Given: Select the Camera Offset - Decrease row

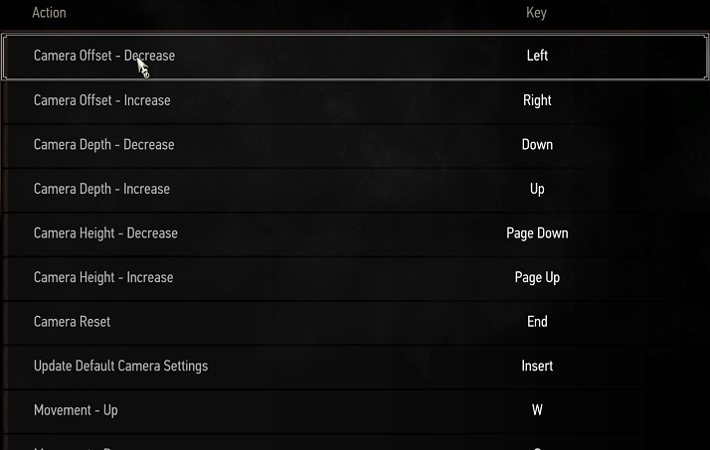Looking at the screenshot, I should click(355, 57).
